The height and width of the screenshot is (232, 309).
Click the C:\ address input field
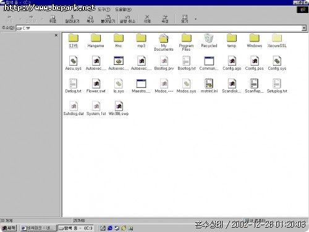pos(159,28)
